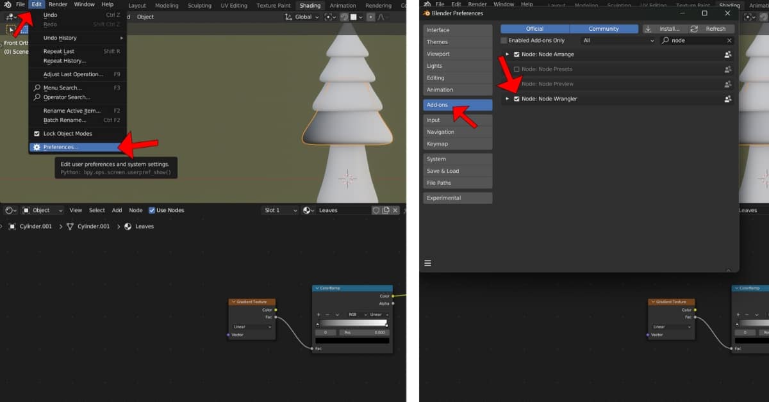
Task: Expand the Node: Node Arrange add-on details
Action: click(x=508, y=54)
